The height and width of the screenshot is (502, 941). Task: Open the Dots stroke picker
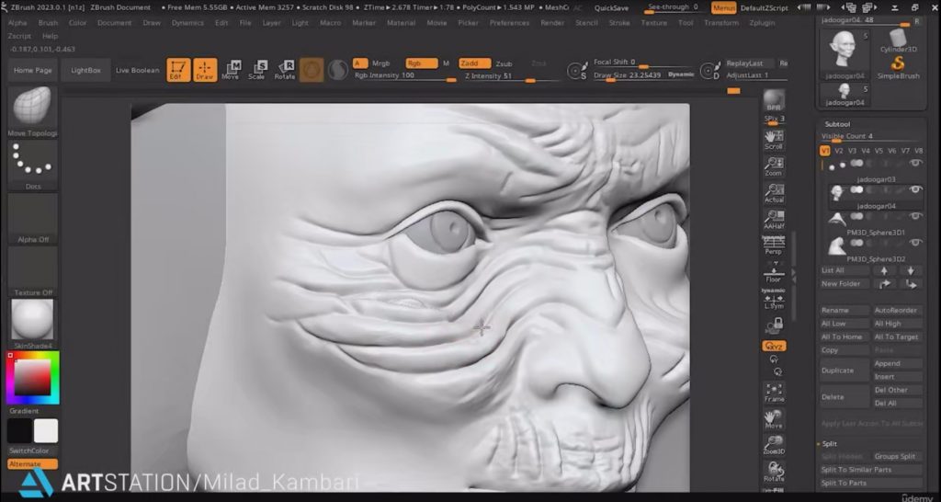click(32, 165)
